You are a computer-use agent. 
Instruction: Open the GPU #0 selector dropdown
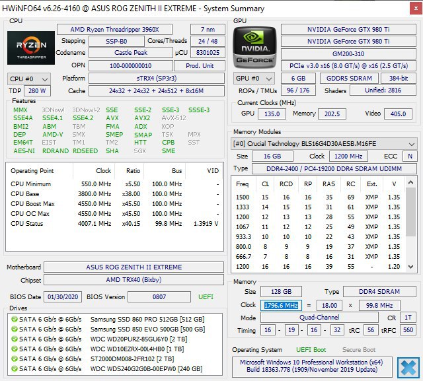click(x=254, y=79)
